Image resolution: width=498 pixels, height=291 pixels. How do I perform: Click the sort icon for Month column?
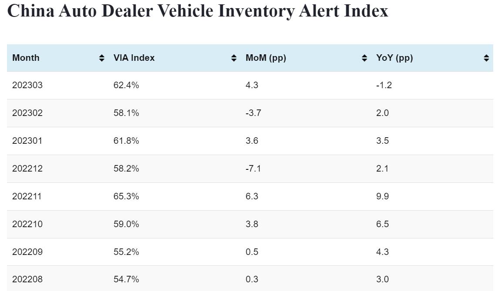coord(102,58)
